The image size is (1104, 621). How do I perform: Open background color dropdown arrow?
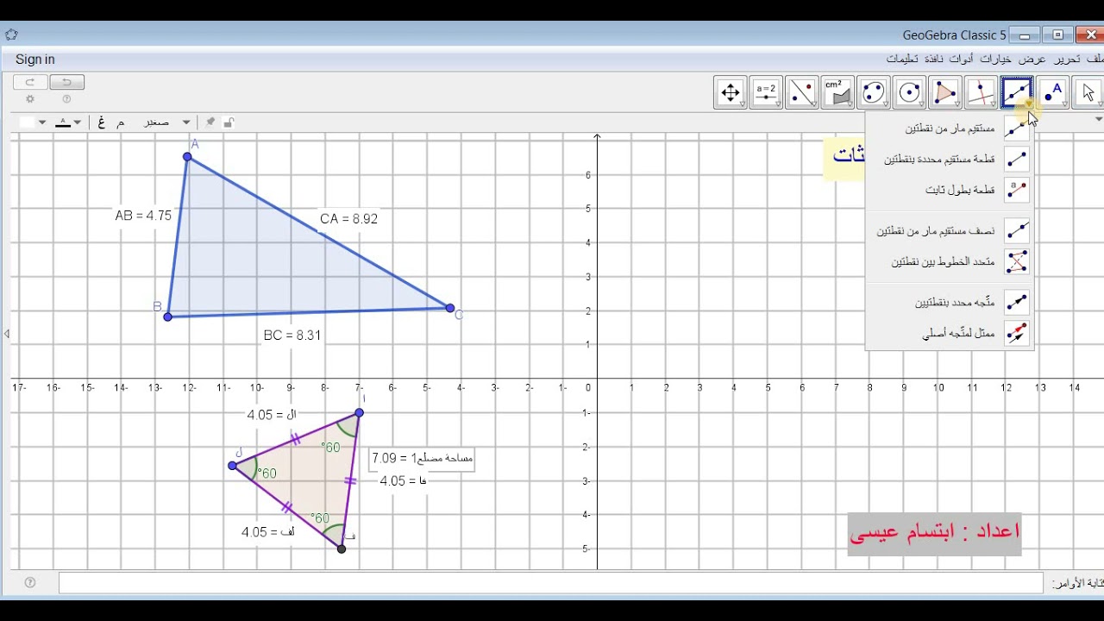pyautogui.click(x=42, y=122)
